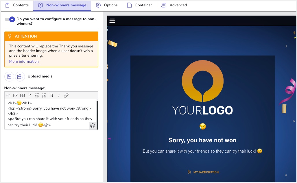Apply paragraph format with P button
This screenshot has width=297, height=183.
tap(29, 95)
